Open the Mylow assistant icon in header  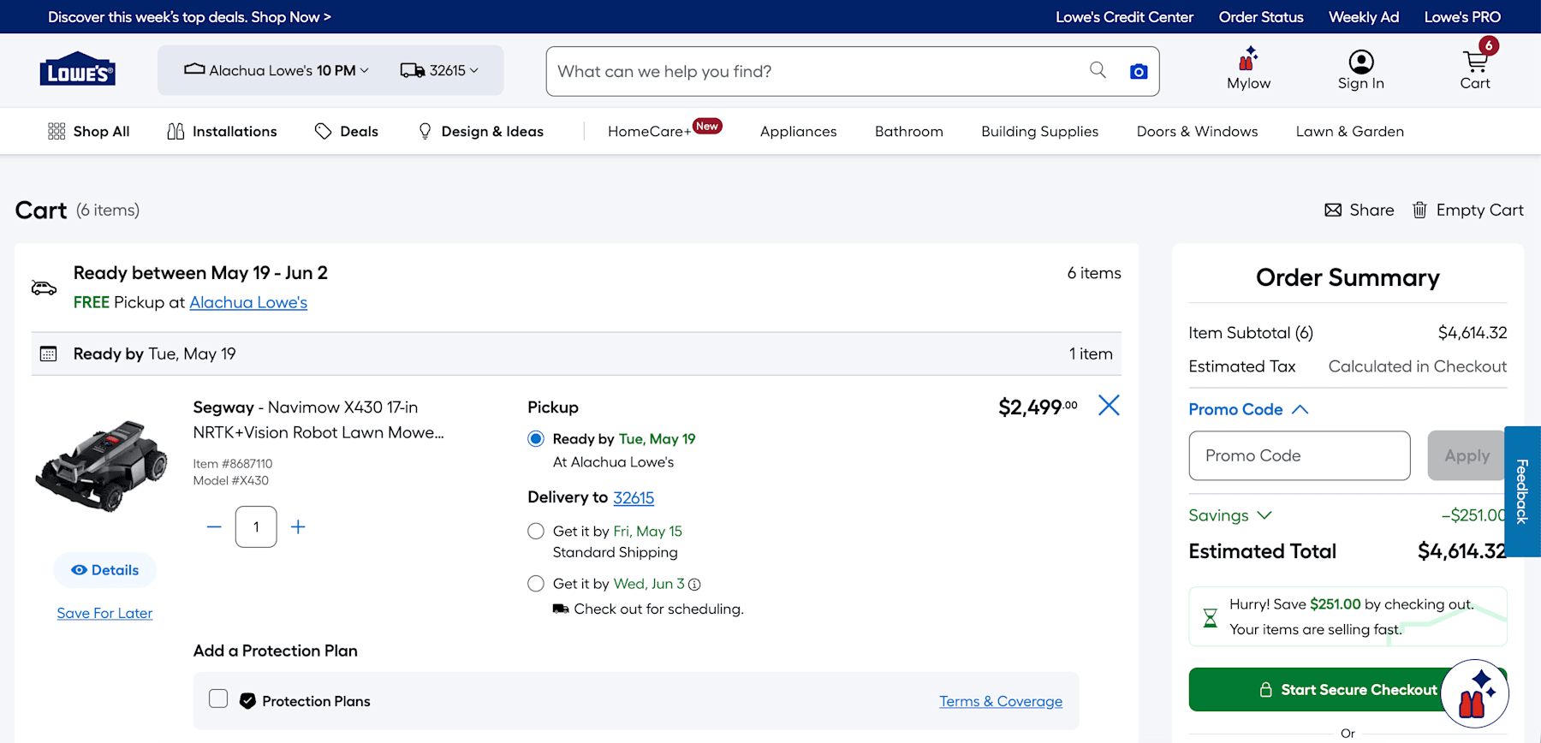click(x=1248, y=58)
